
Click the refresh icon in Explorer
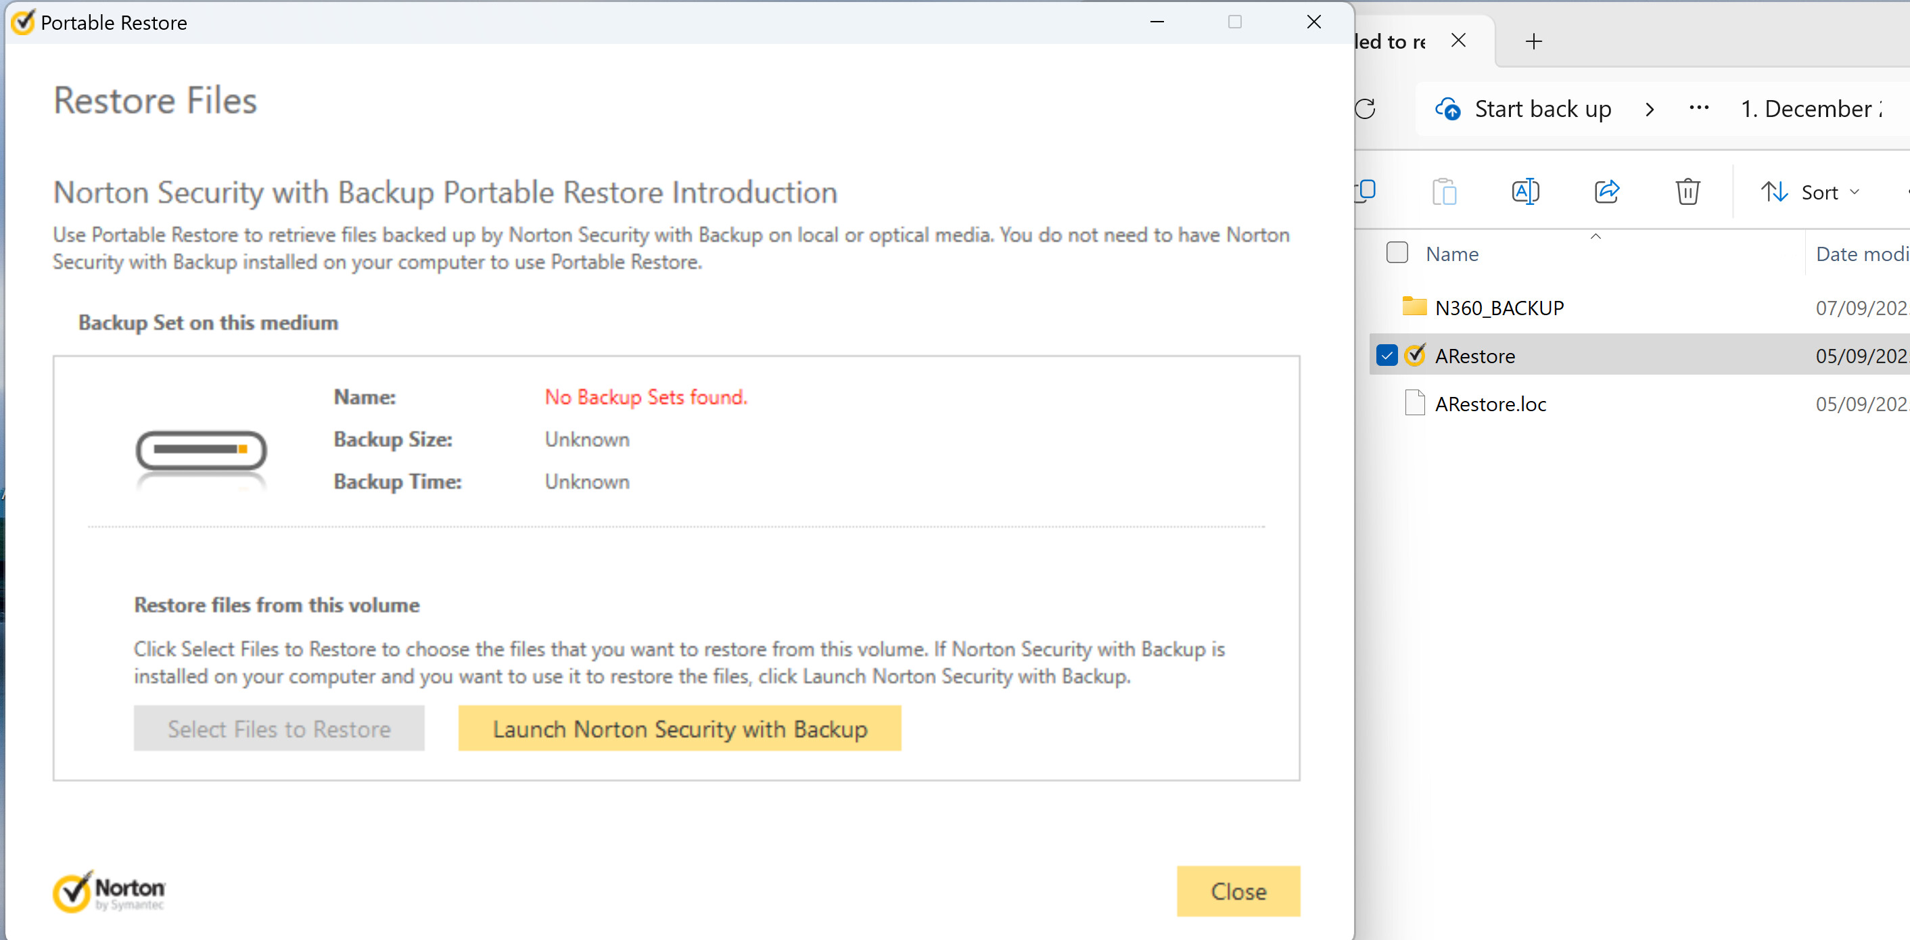click(1365, 109)
